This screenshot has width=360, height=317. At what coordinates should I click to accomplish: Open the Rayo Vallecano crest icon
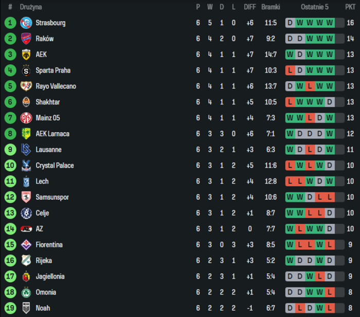pos(26,86)
